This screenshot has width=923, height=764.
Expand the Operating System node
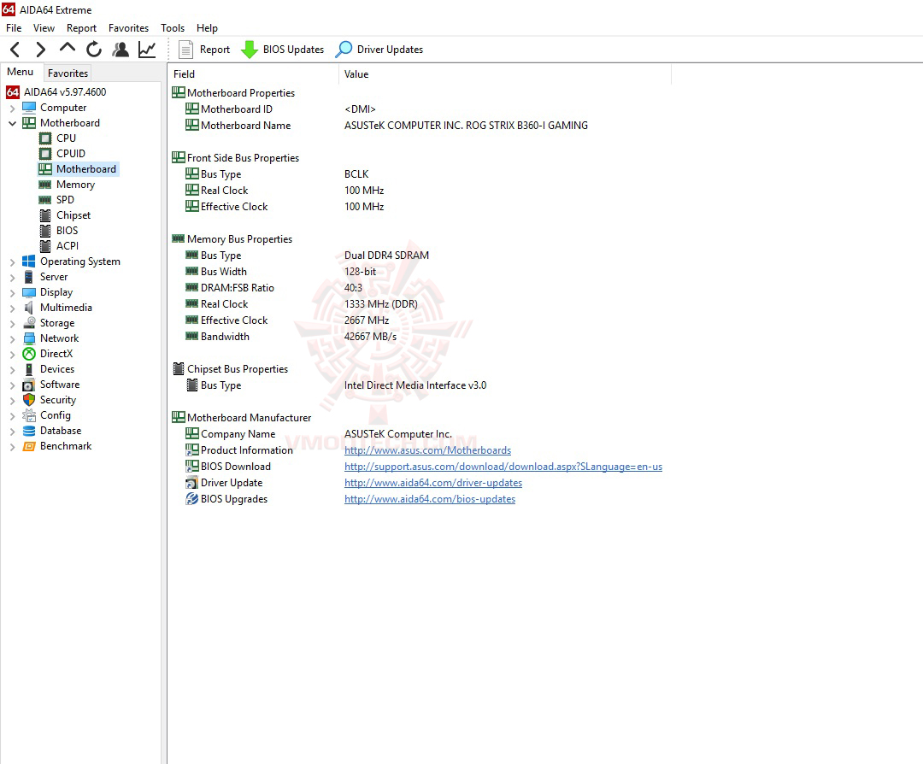coord(12,262)
